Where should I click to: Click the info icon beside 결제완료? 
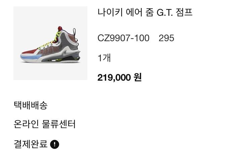[x=55, y=144]
